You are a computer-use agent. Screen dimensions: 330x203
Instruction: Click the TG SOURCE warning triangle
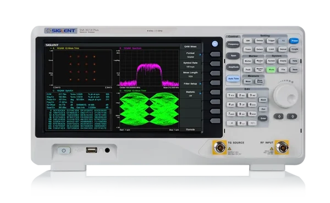[229, 149]
